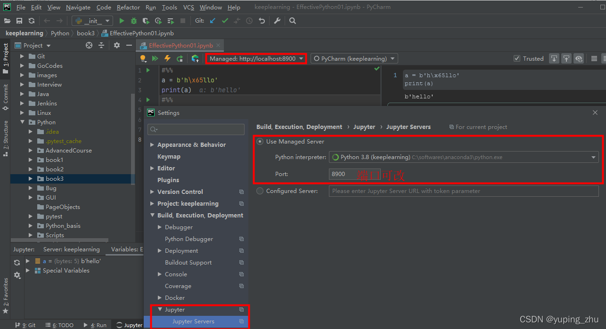Image resolution: width=606 pixels, height=329 pixels.
Task: Hide the Project panel with minus icon
Action: point(129,45)
